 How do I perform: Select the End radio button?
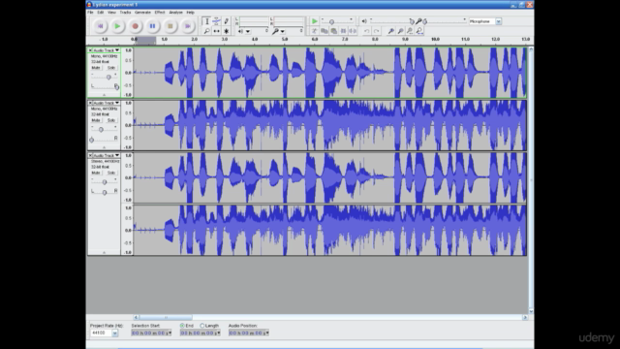point(182,326)
